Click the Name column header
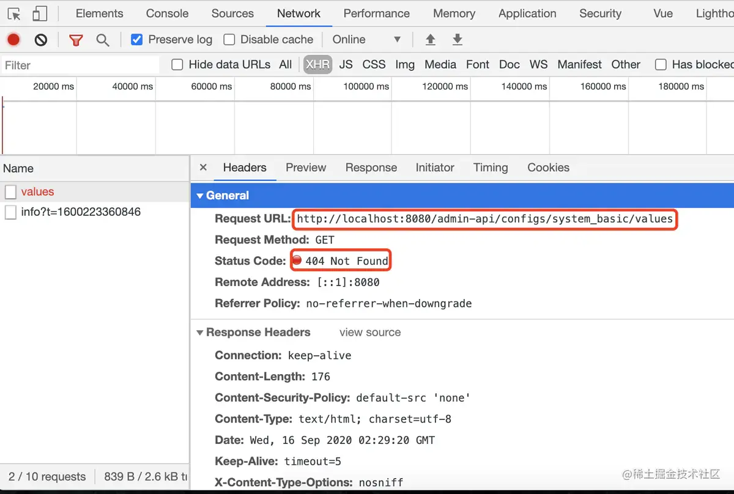This screenshot has height=494, width=734. (95, 169)
